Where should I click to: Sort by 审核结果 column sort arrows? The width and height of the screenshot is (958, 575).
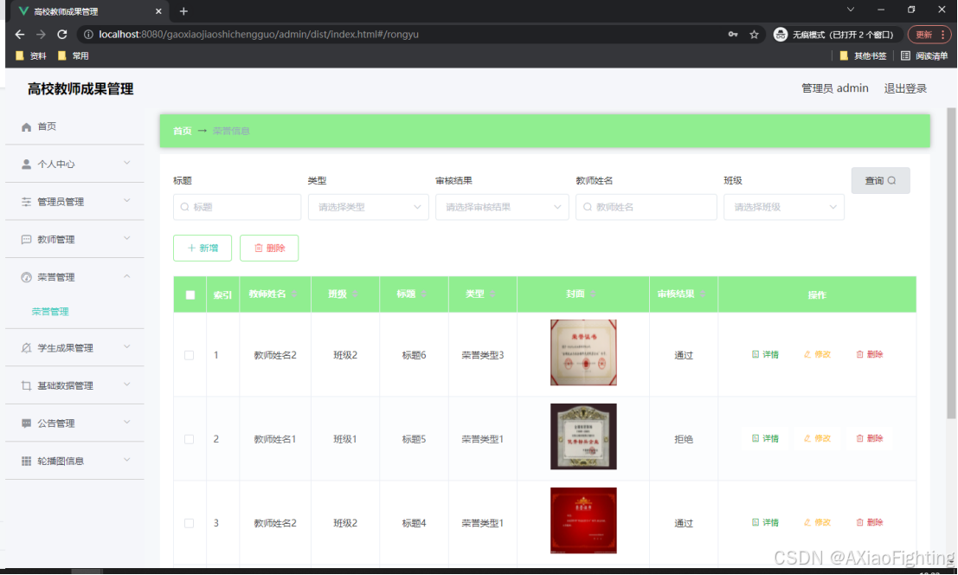coord(703,294)
